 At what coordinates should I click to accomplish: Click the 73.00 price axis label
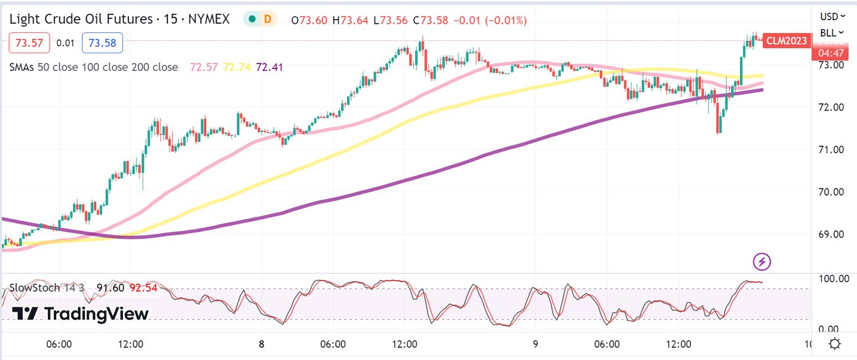click(x=832, y=65)
